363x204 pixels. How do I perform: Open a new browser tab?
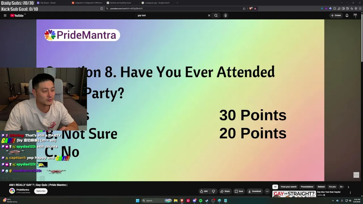(177, 3)
